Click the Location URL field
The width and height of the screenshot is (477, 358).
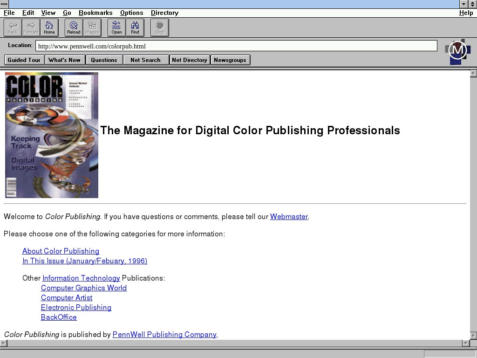[236, 46]
